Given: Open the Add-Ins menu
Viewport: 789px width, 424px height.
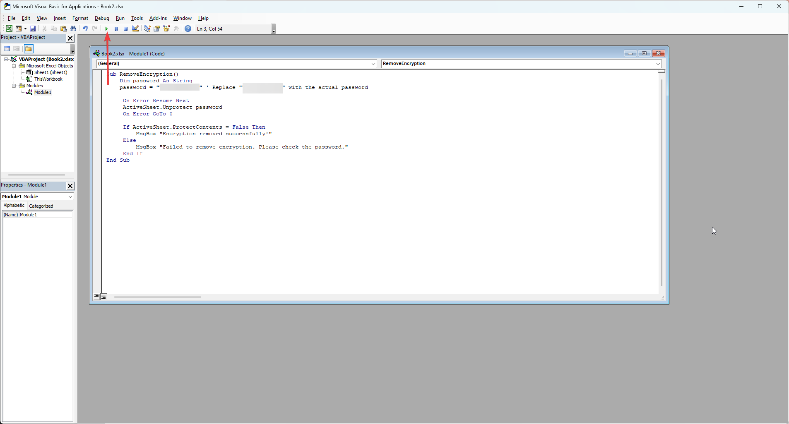Looking at the screenshot, I should coord(158,18).
